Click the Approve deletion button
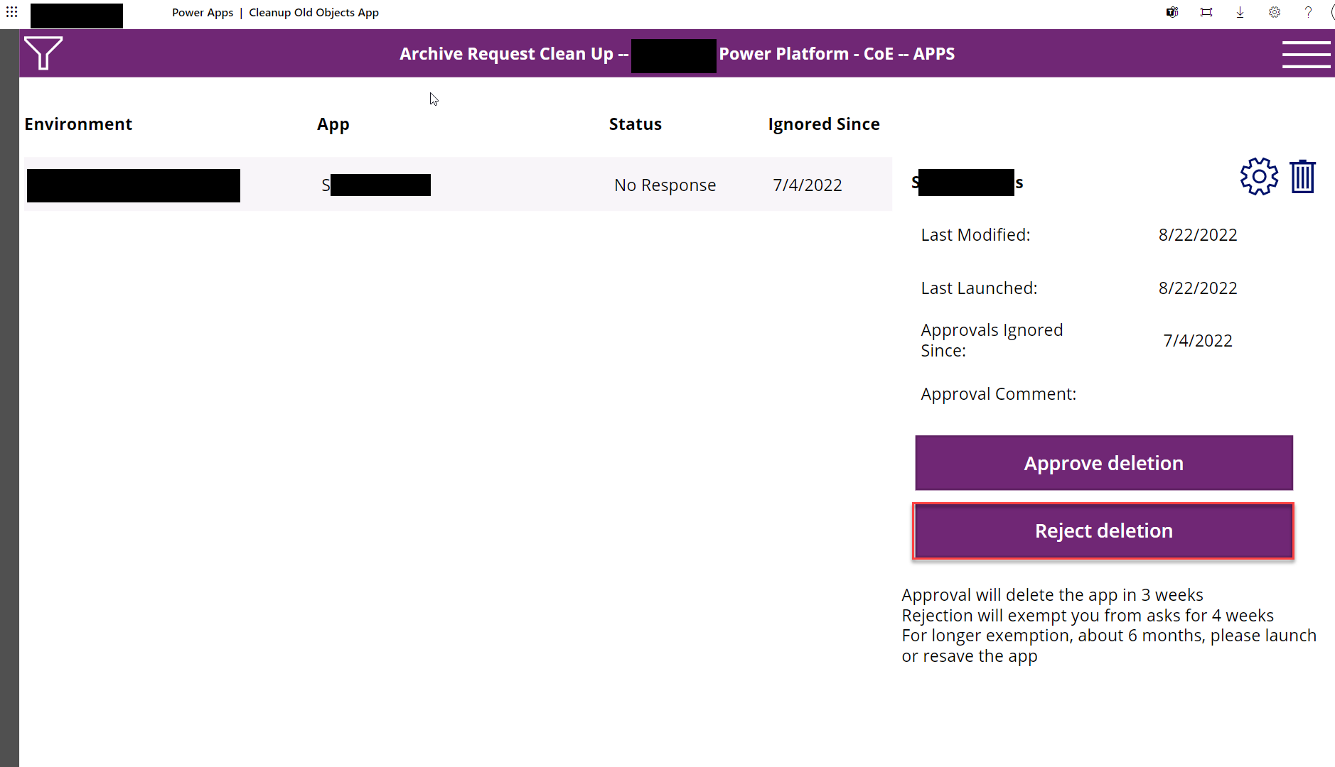 [1103, 462]
